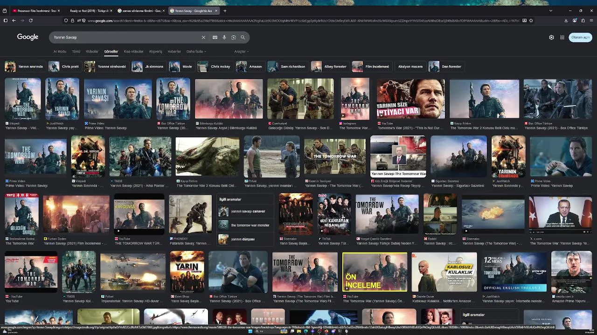Open related search the tomorrow war monster
Viewport: 597px width, 335px height.
point(244,225)
